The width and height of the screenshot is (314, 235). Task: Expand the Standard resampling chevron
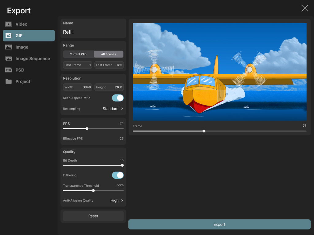pyautogui.click(x=121, y=109)
